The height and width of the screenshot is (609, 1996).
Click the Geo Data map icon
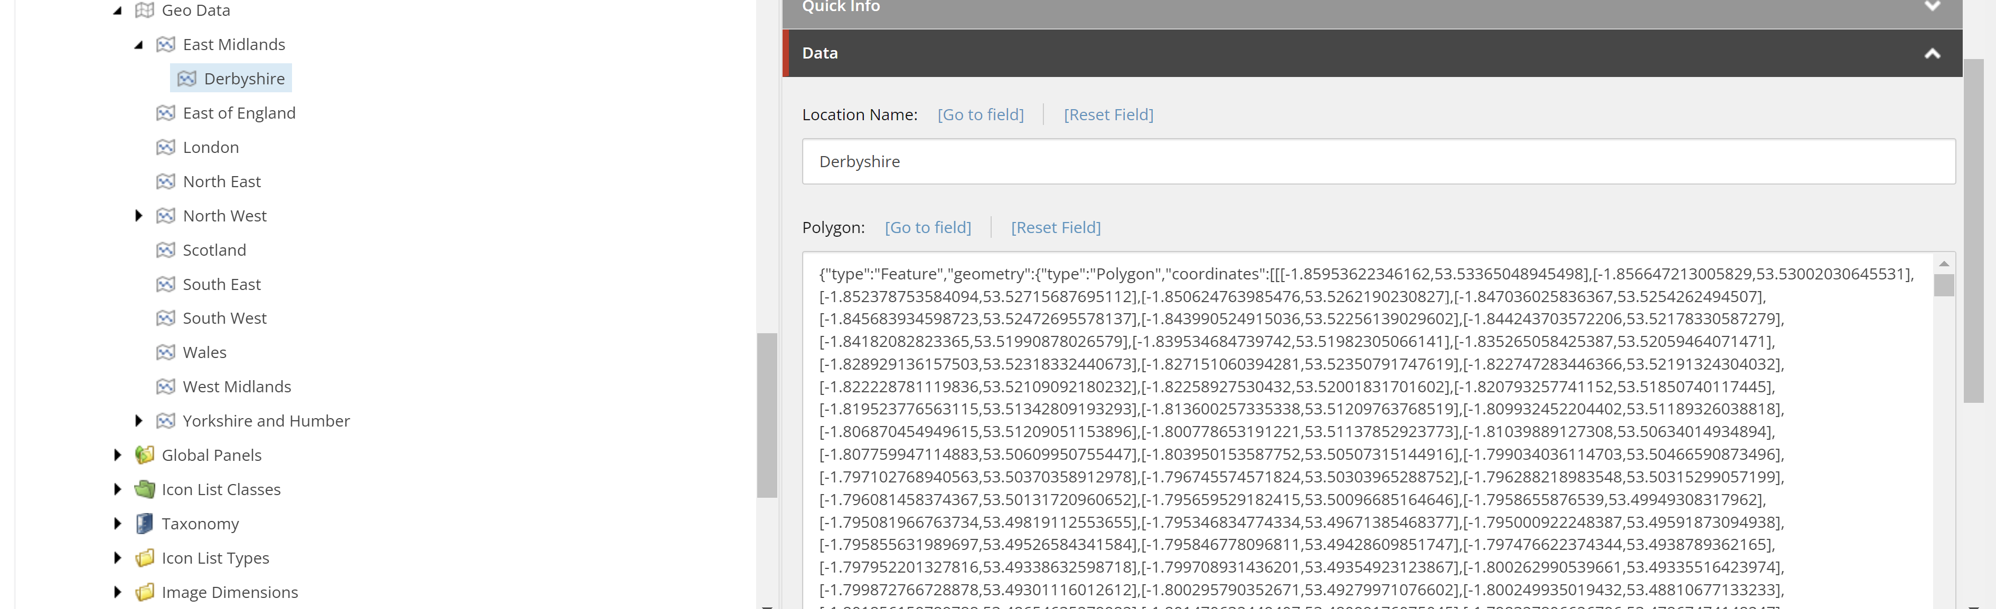[x=144, y=10]
